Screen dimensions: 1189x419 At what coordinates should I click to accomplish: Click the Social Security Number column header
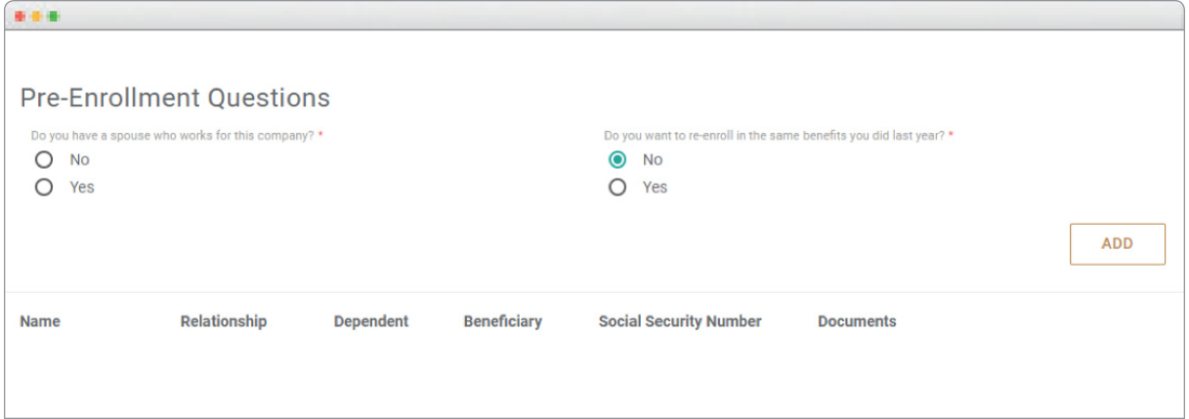(680, 321)
